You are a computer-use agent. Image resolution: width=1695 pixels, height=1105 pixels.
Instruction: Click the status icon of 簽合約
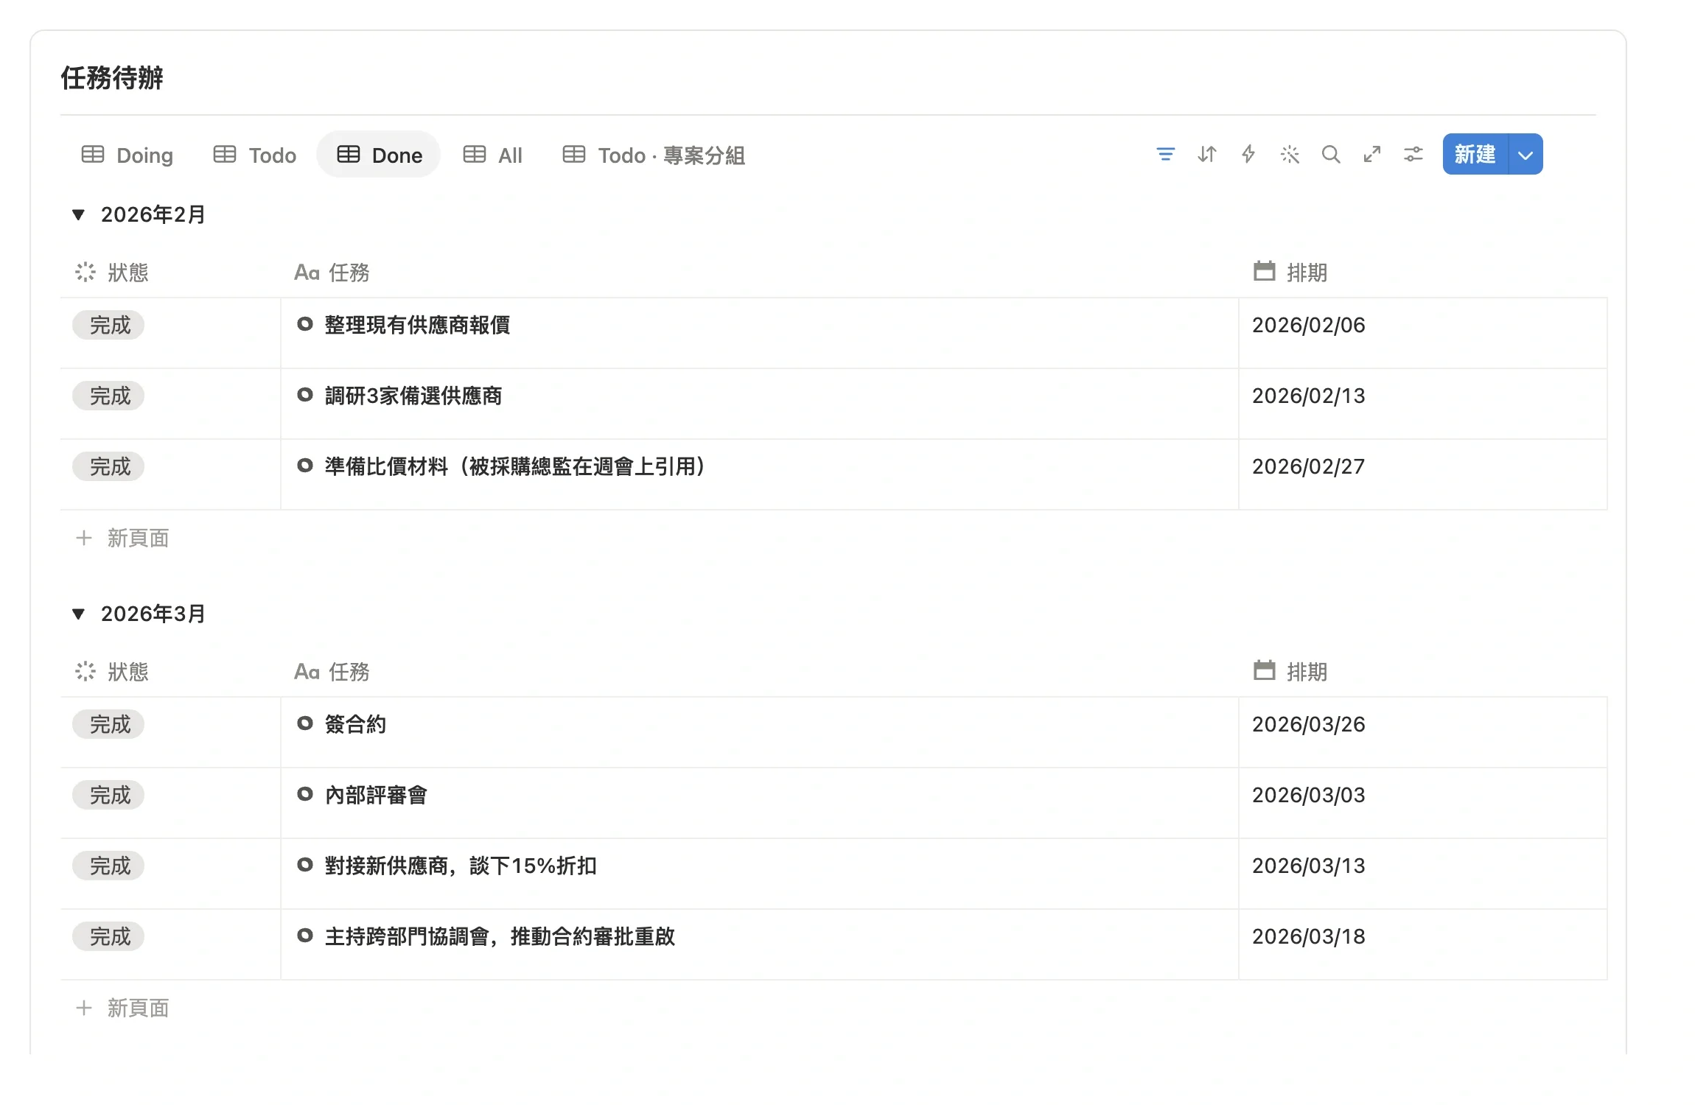[304, 723]
